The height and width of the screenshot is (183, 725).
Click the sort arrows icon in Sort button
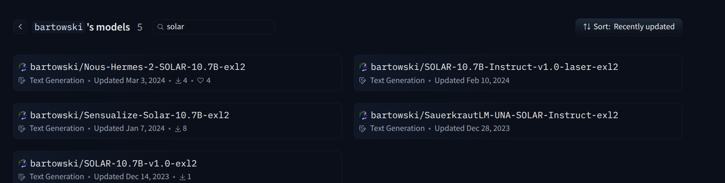587,27
